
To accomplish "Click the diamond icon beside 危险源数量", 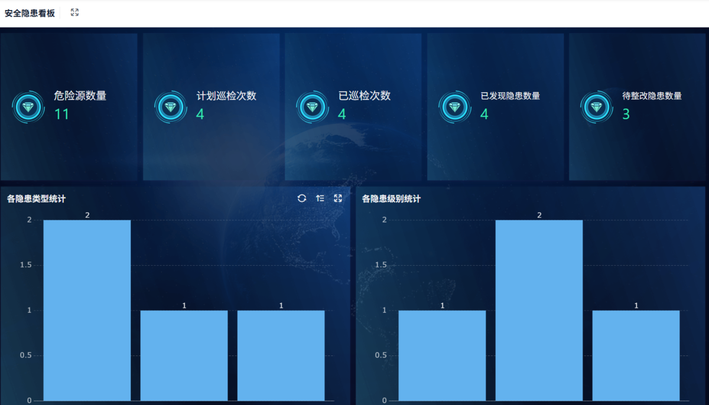I will [x=28, y=107].
